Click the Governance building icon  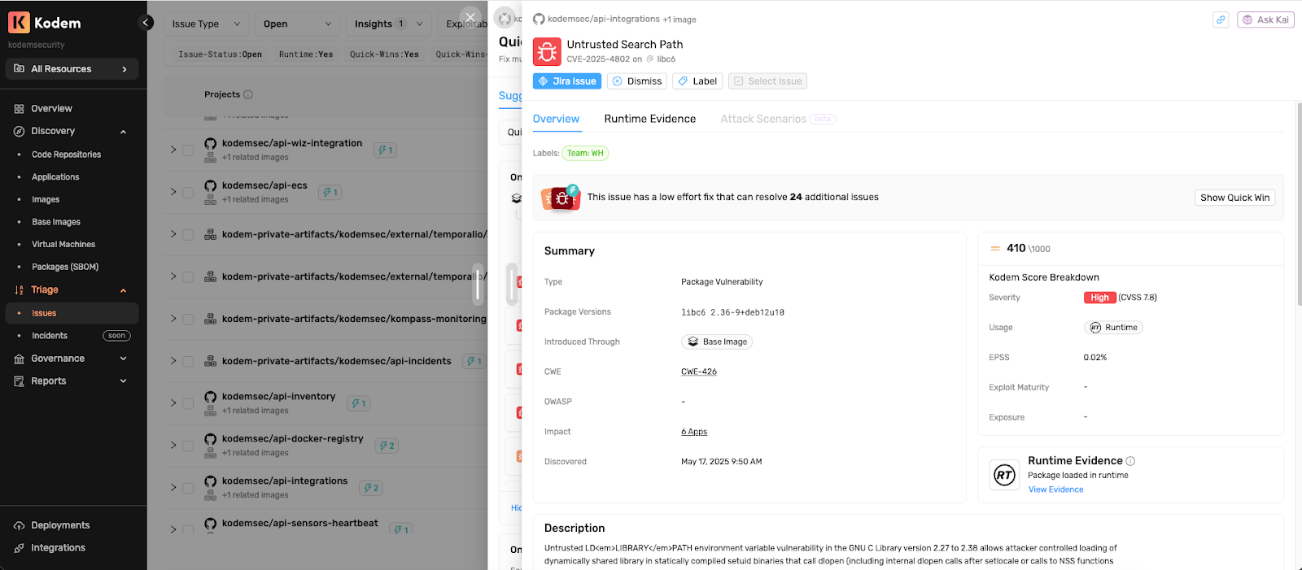[20, 359]
